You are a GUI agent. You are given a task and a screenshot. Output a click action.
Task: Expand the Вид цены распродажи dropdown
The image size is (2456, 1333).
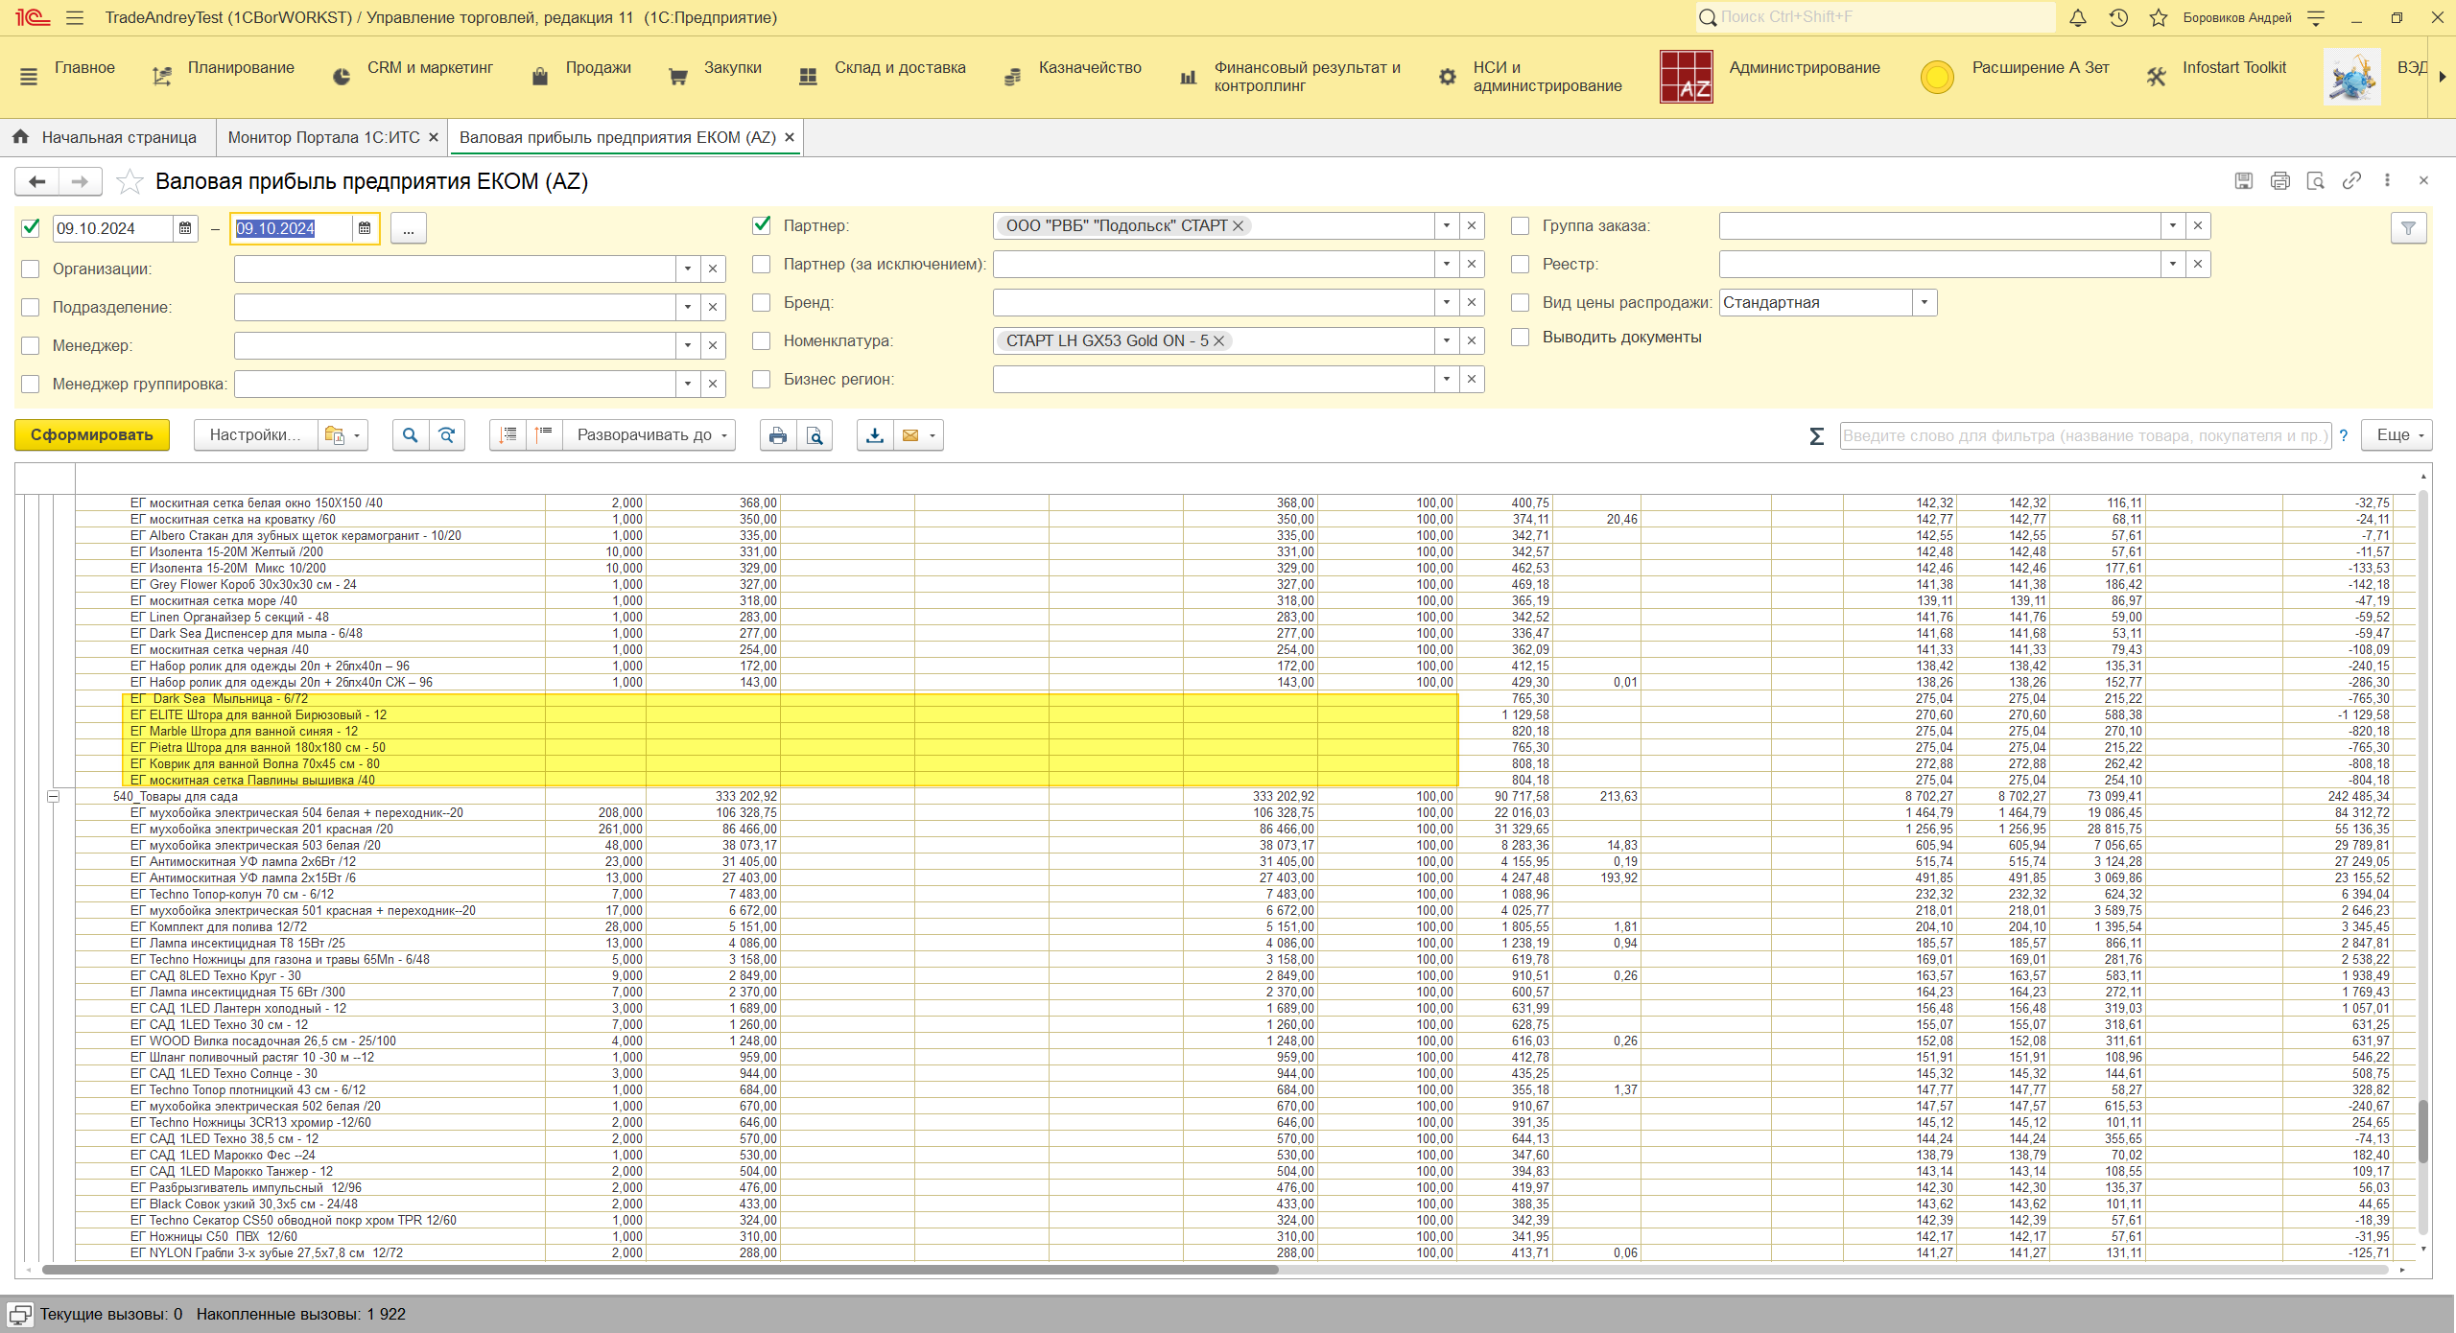(x=1925, y=303)
